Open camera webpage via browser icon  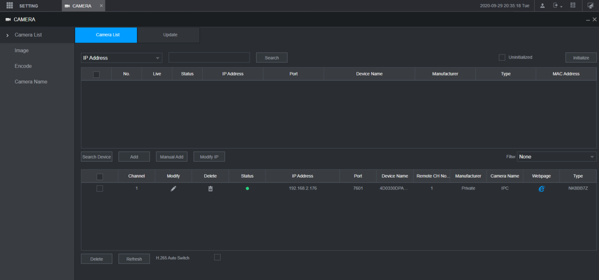coord(541,189)
